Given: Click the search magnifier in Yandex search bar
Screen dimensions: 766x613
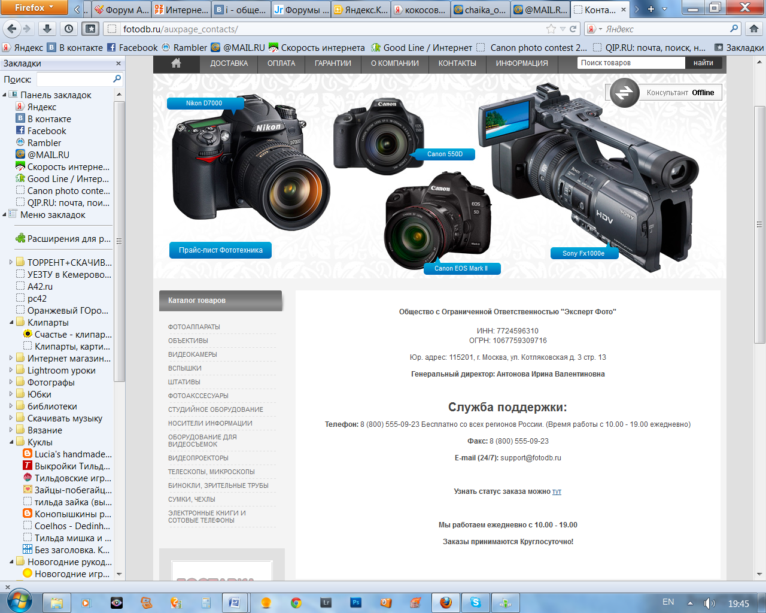Looking at the screenshot, I should (734, 29).
